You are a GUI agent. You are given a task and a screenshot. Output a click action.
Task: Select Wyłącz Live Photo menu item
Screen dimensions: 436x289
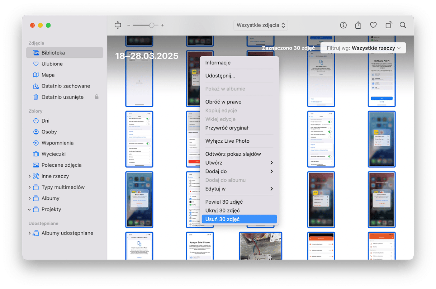click(227, 141)
